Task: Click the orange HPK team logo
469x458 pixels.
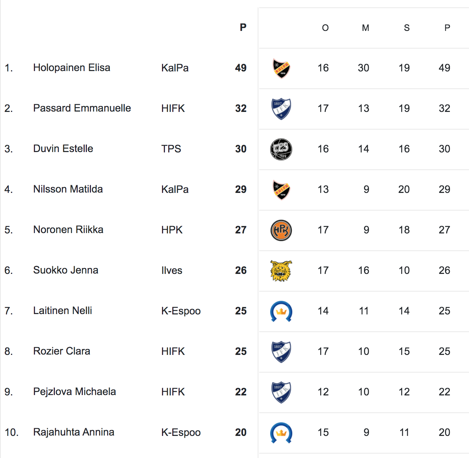Action: tap(281, 230)
